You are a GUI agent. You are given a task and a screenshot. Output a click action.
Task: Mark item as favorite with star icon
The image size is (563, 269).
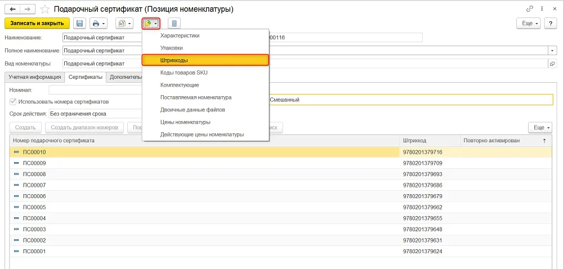(x=45, y=10)
